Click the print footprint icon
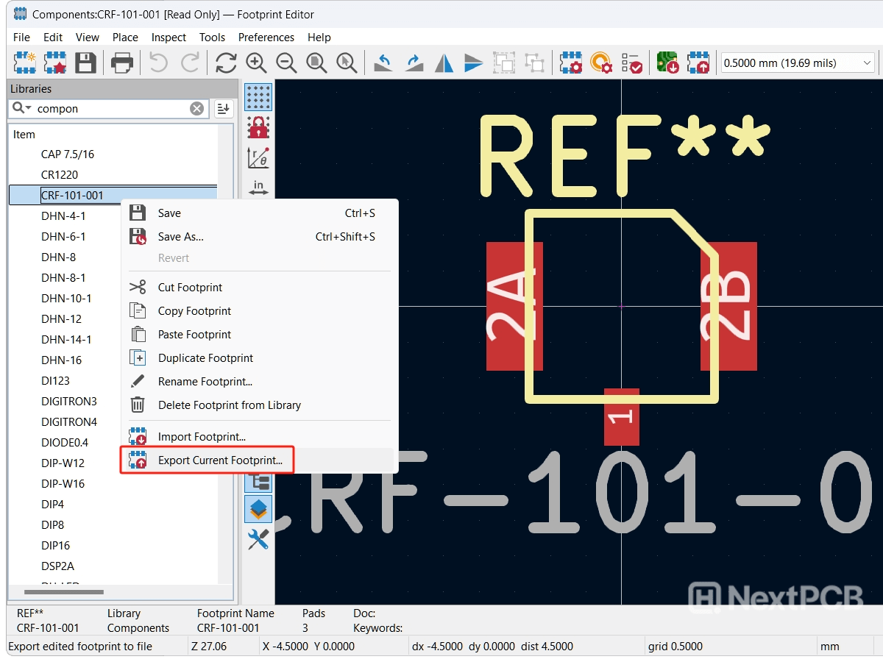This screenshot has height=662, width=883. coord(121,63)
